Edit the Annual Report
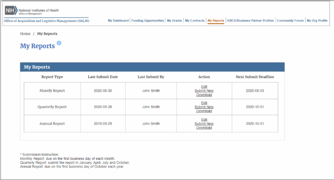Screen dimensions: 334x180 (204, 119)
